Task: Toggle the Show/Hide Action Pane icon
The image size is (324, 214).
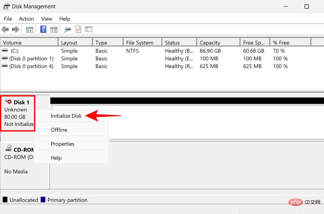Action: tap(54, 30)
